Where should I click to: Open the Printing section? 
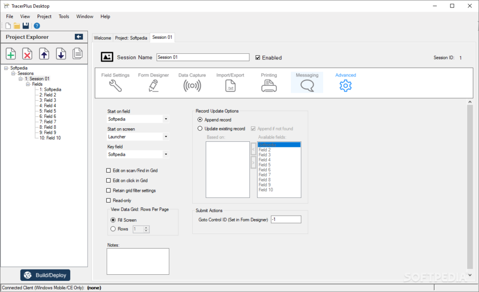[269, 82]
